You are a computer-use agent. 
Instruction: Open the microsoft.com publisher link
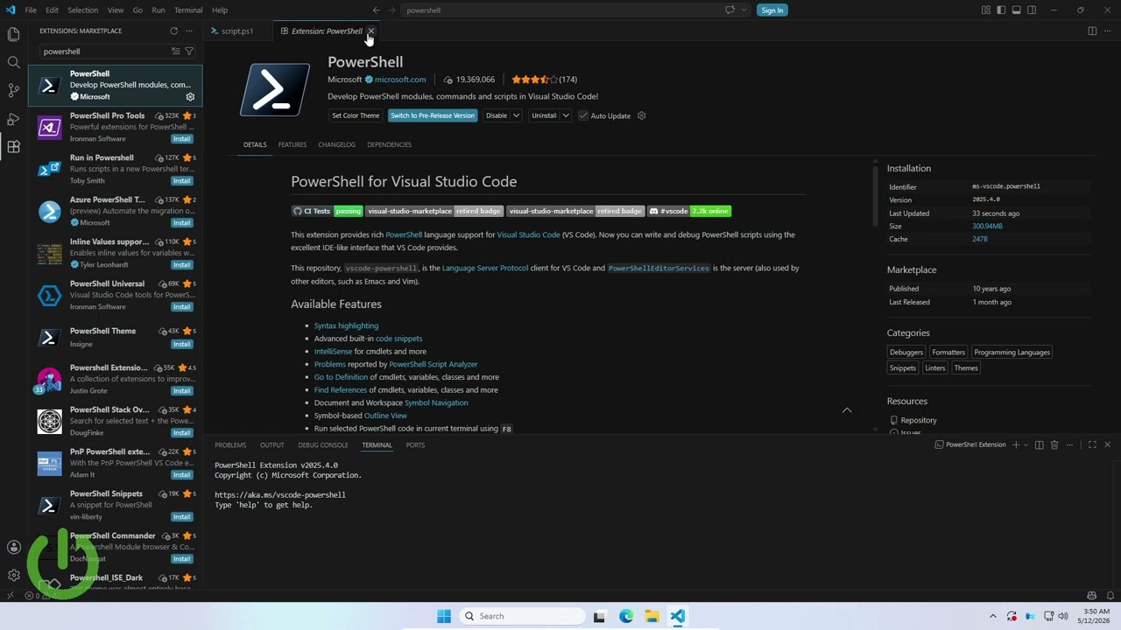coord(400,80)
